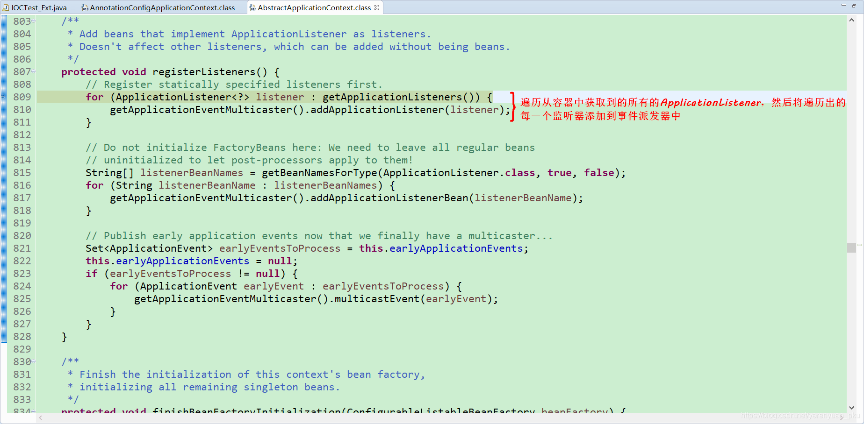Click ApplicationListener.class on line 815
This screenshot has width=864, height=424.
point(459,173)
